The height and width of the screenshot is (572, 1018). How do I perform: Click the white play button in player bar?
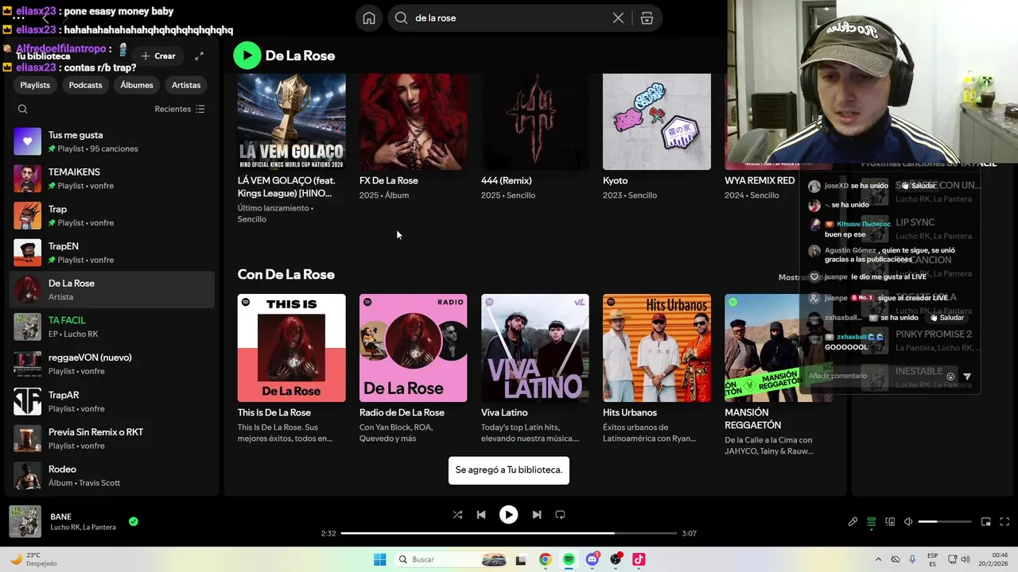pyautogui.click(x=508, y=515)
